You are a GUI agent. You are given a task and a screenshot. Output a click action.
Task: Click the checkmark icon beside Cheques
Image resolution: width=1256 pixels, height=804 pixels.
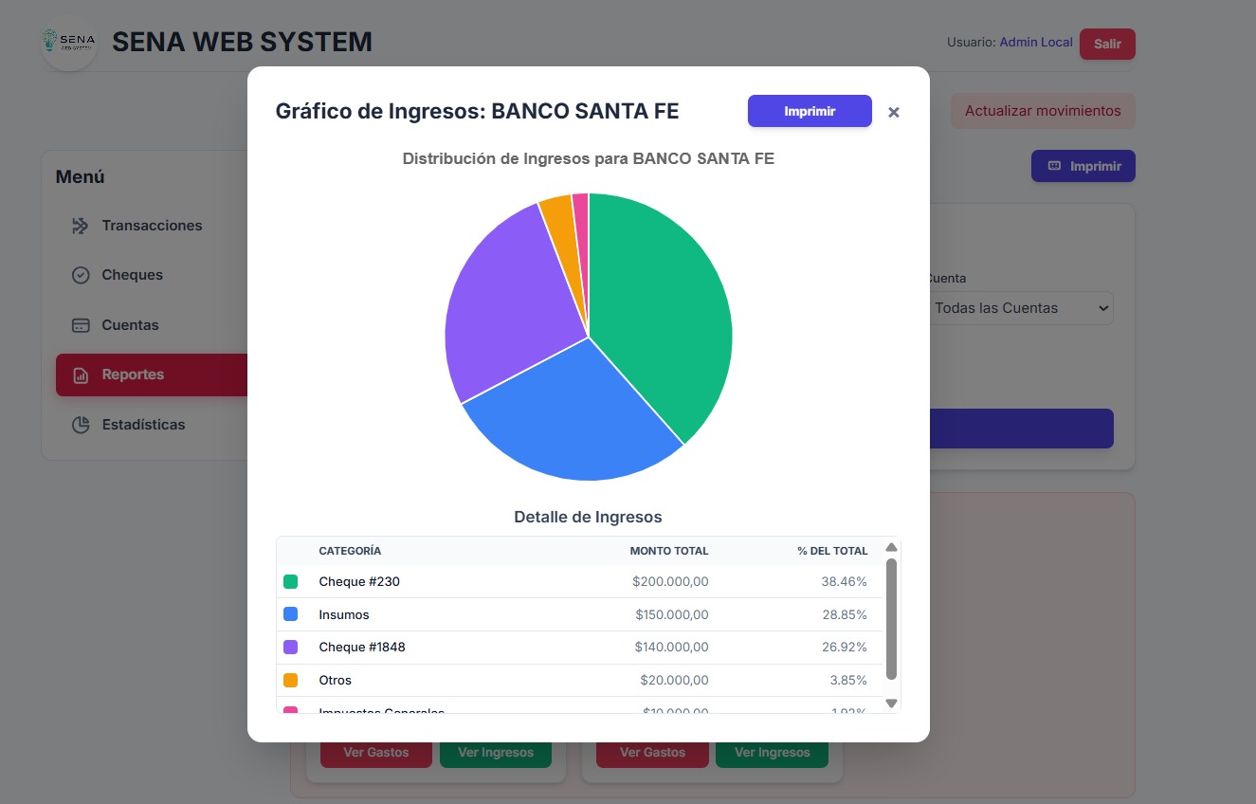click(82, 275)
